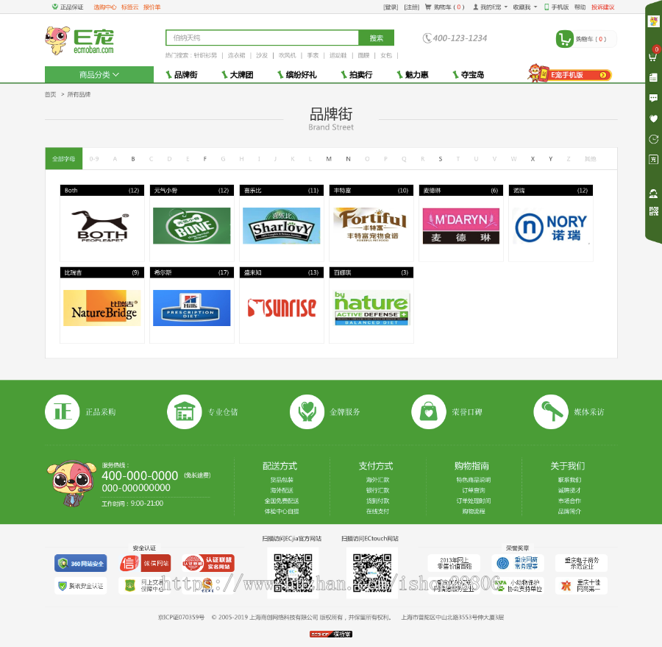Screen dimensions: 662x647
Task: Click the 荣誉口碑 shopping bag icon
Action: click(x=429, y=411)
